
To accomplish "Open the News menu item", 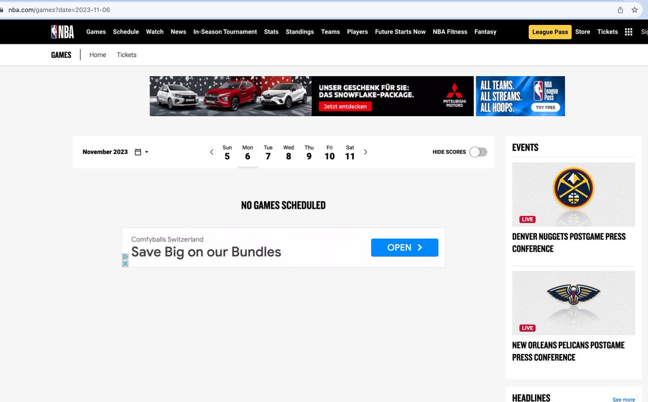I will pos(178,32).
